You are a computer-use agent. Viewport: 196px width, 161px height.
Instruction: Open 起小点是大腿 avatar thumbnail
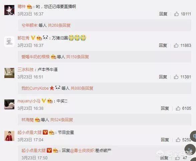tap(9, 136)
